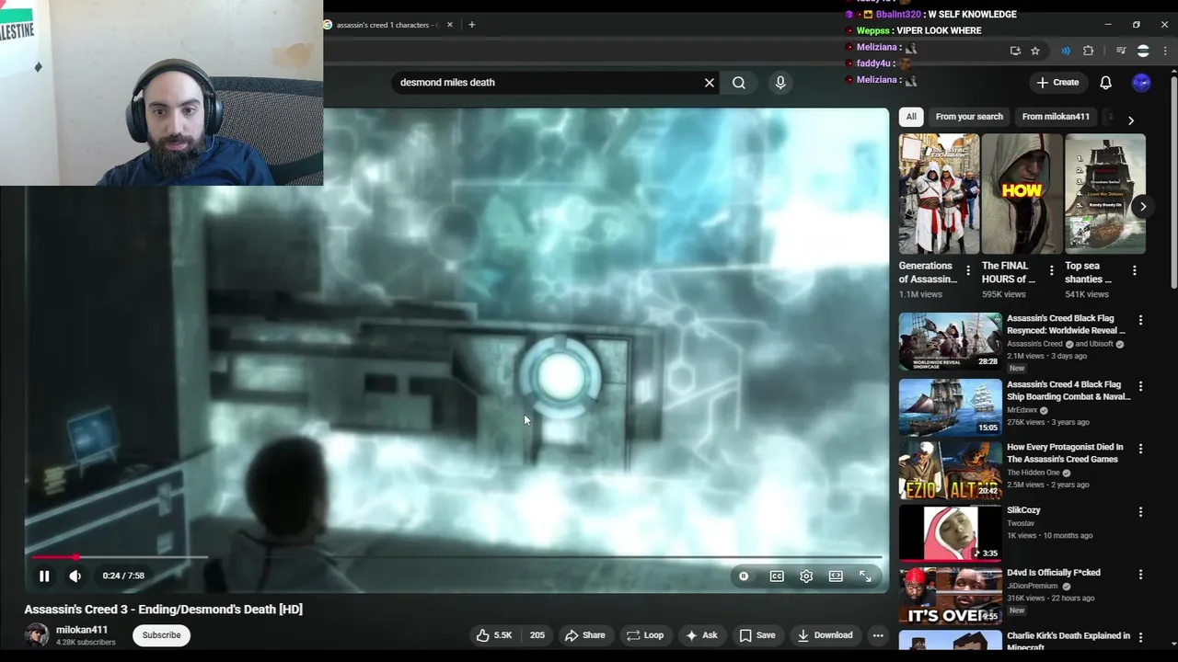Download the video via Download button

point(825,635)
